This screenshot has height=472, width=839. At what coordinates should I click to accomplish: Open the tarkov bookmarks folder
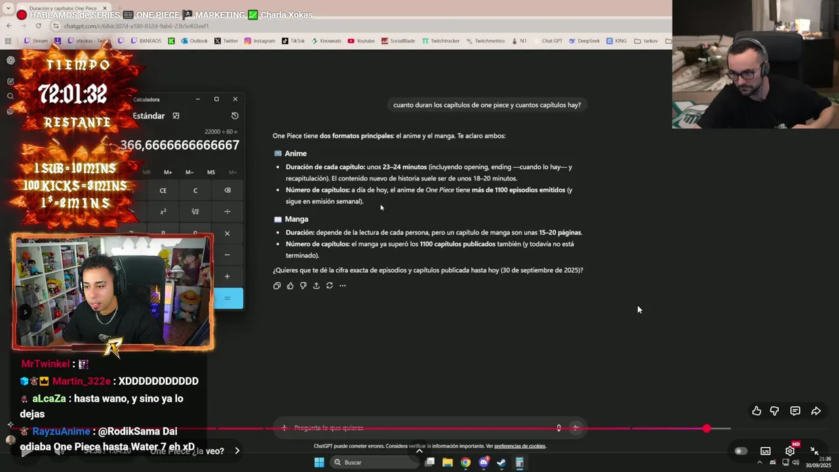click(x=646, y=41)
